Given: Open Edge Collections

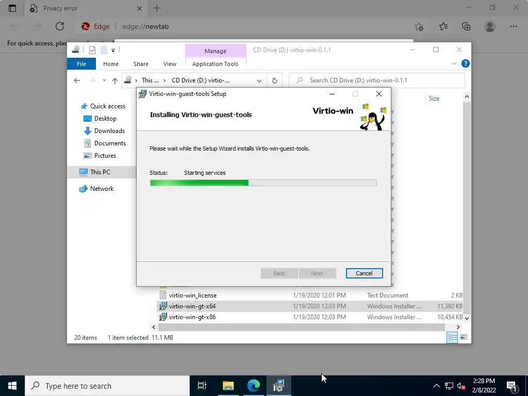Looking at the screenshot, I should click(x=466, y=26).
